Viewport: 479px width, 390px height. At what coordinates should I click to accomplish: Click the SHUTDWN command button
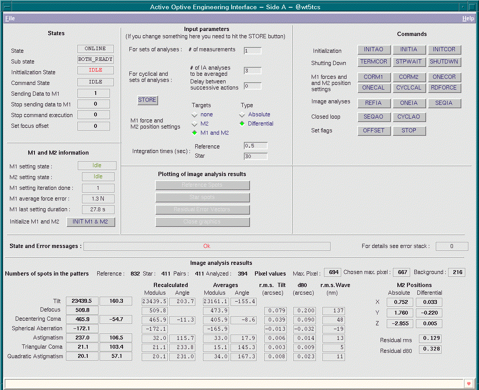[444, 62]
